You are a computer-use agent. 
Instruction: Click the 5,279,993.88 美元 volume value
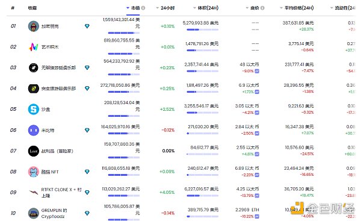[200, 23]
